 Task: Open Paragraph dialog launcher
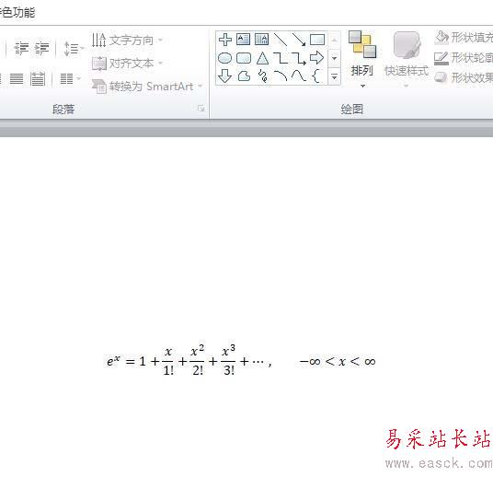tap(201, 109)
